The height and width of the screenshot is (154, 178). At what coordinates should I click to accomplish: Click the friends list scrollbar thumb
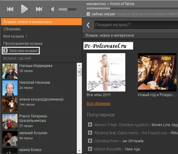(x=79, y=72)
